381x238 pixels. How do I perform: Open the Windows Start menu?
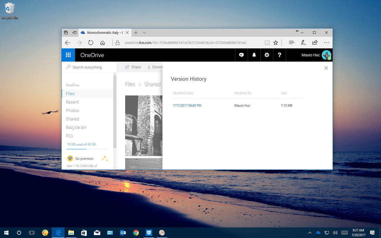coord(6,233)
